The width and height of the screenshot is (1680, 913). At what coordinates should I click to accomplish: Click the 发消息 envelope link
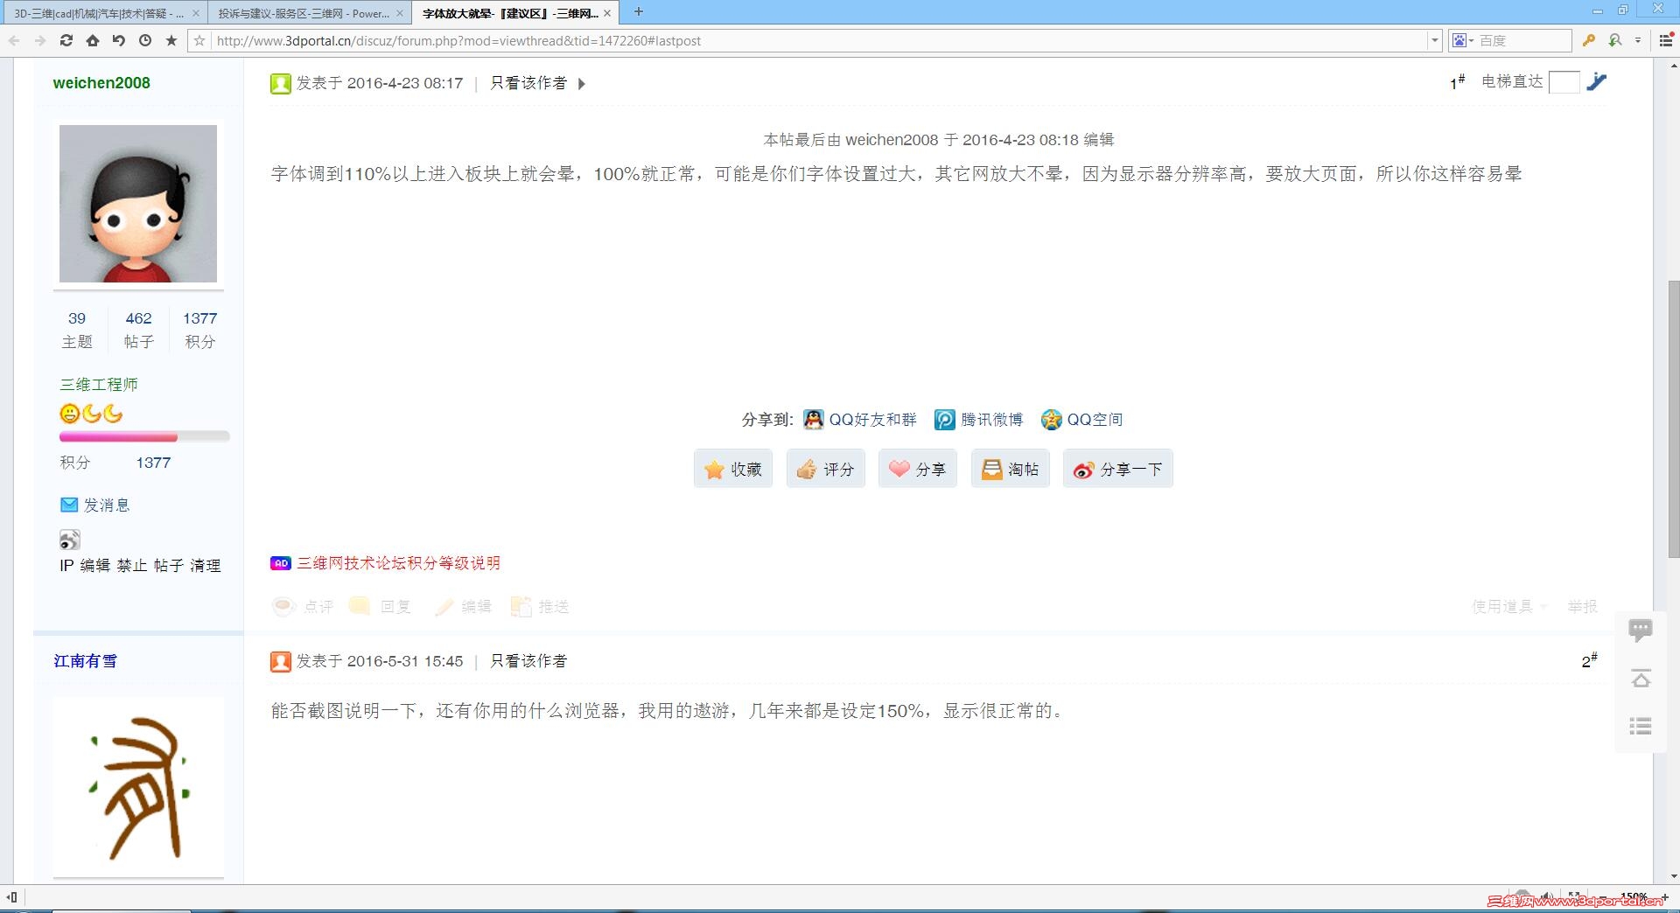94,505
